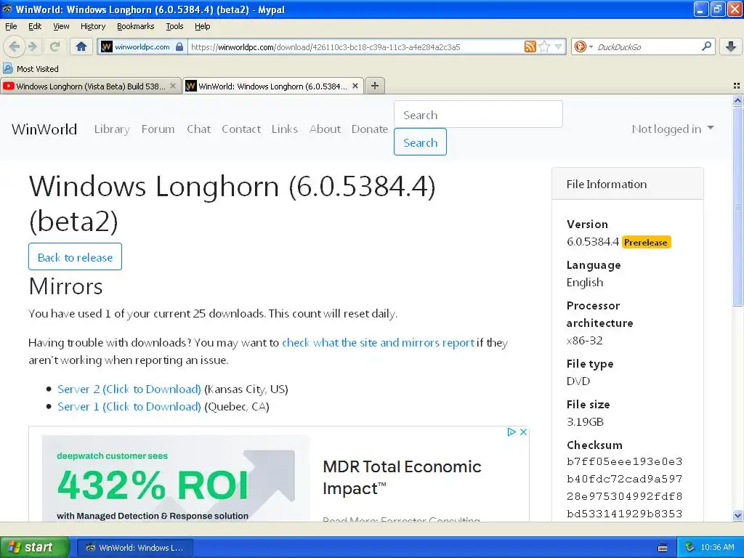This screenshot has height=558, width=744.
Task: Download from Server 2 Kansas City
Action: point(129,389)
